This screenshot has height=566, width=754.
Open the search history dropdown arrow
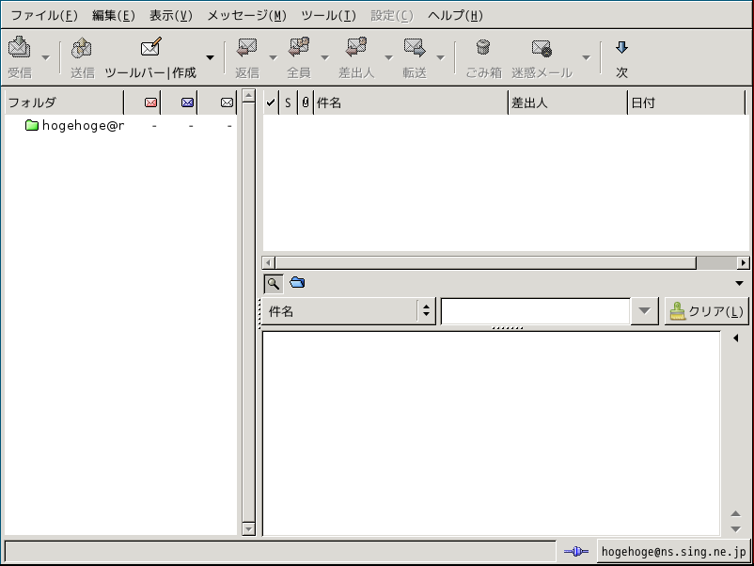click(644, 311)
